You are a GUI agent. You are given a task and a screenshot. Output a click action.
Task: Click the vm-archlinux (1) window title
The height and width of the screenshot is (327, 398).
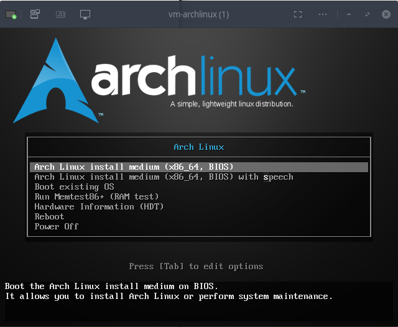click(198, 14)
